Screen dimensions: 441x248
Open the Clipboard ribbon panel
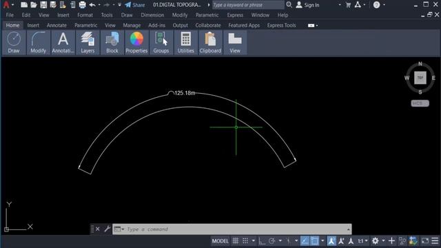tap(210, 43)
